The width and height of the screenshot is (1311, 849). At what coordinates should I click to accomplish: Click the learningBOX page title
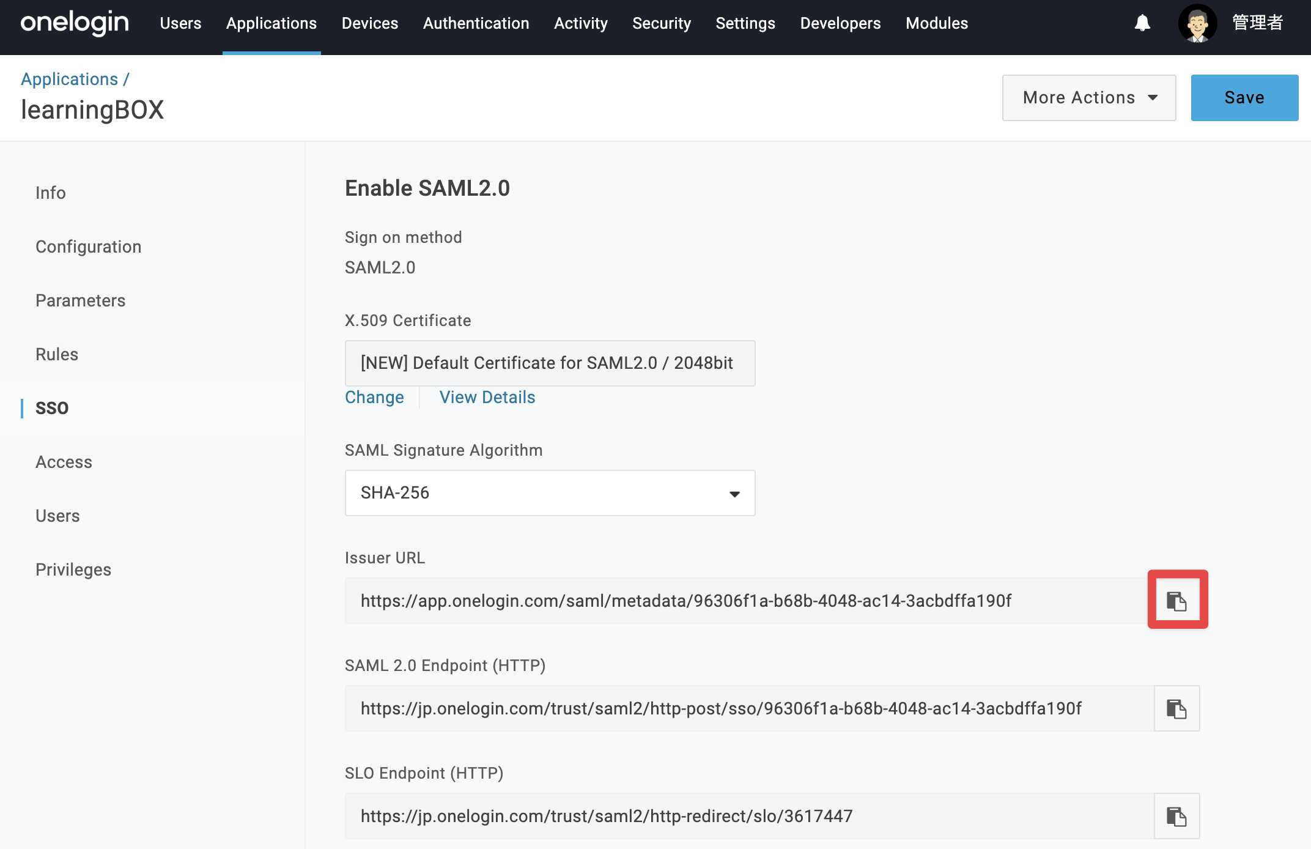coord(92,110)
